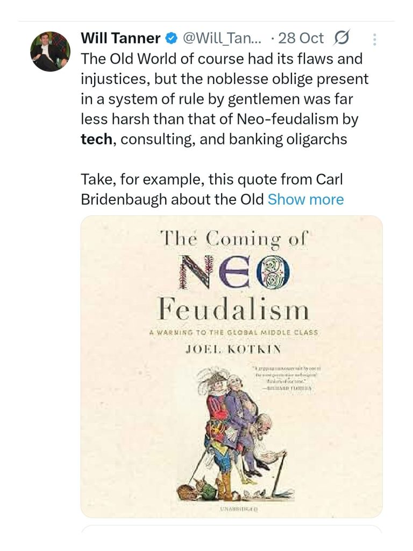Click the Global Middle Class subtitle
Image resolution: width=413 pixels, height=551 pixels.
(x=233, y=332)
